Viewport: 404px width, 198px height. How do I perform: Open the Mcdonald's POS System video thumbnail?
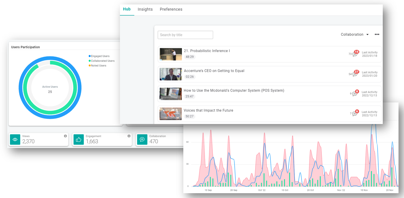pyautogui.click(x=171, y=94)
